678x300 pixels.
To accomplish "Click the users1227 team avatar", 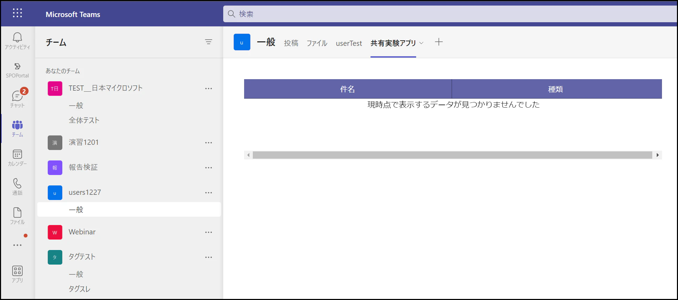I will coord(55,193).
